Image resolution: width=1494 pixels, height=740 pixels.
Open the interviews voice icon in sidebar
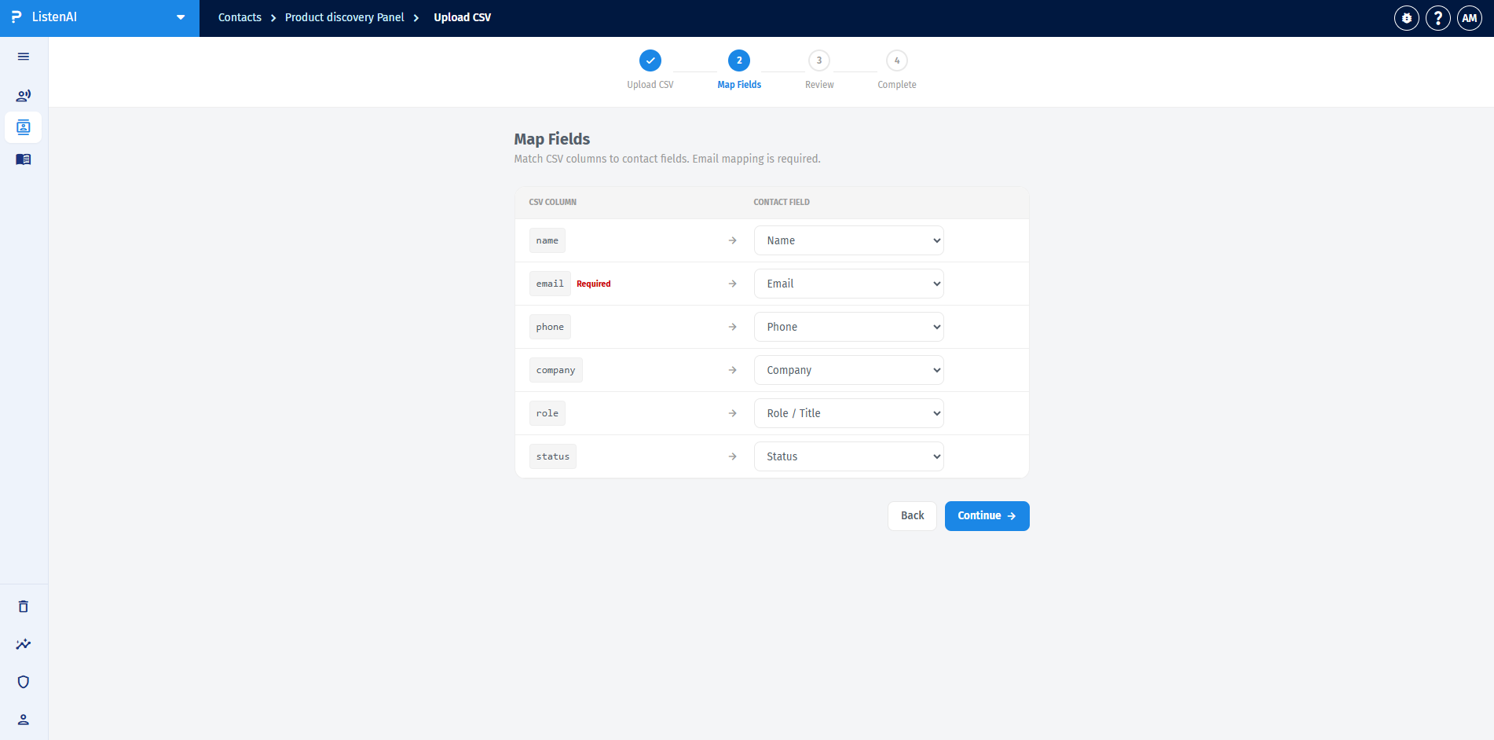pyautogui.click(x=24, y=96)
